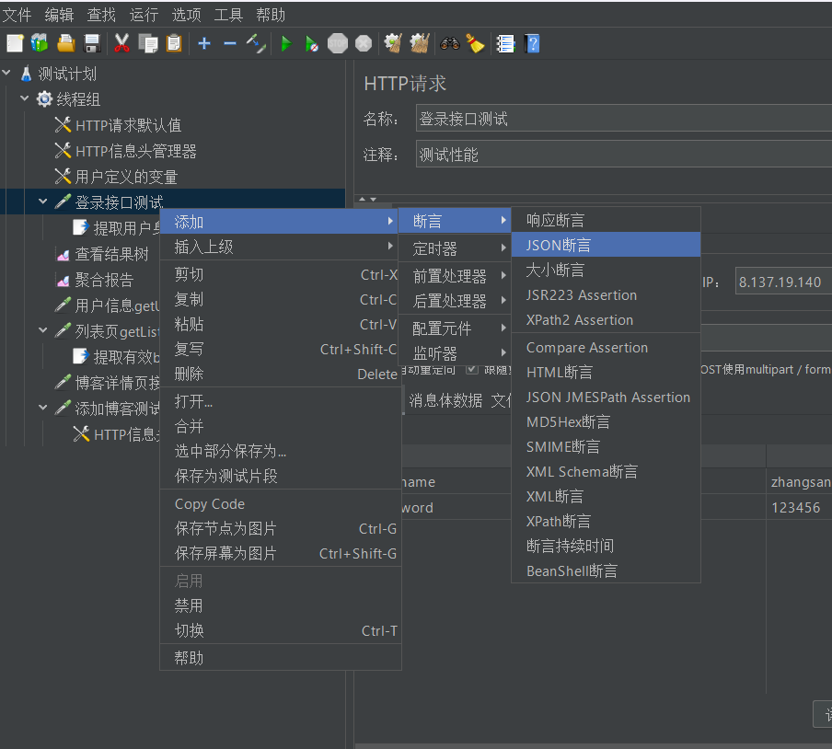
Task: Open the 前置处理器 submenu
Action: click(455, 276)
